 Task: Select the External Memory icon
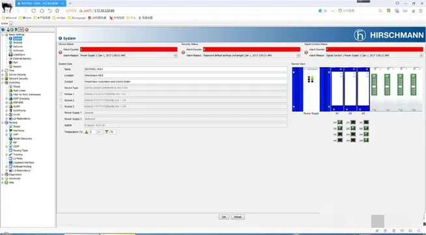point(10,59)
